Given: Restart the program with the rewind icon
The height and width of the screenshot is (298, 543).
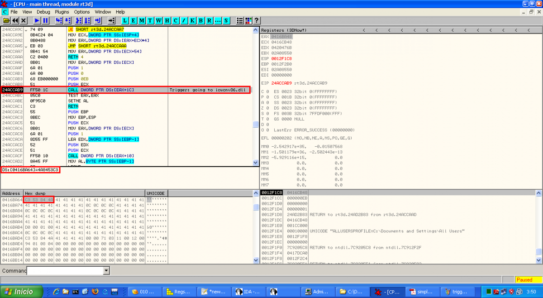Looking at the screenshot, I should point(15,21).
